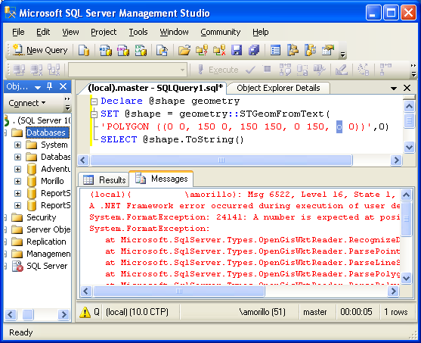Switch to the Results tab
Viewport: 421px width, 343px height.
pyautogui.click(x=104, y=179)
